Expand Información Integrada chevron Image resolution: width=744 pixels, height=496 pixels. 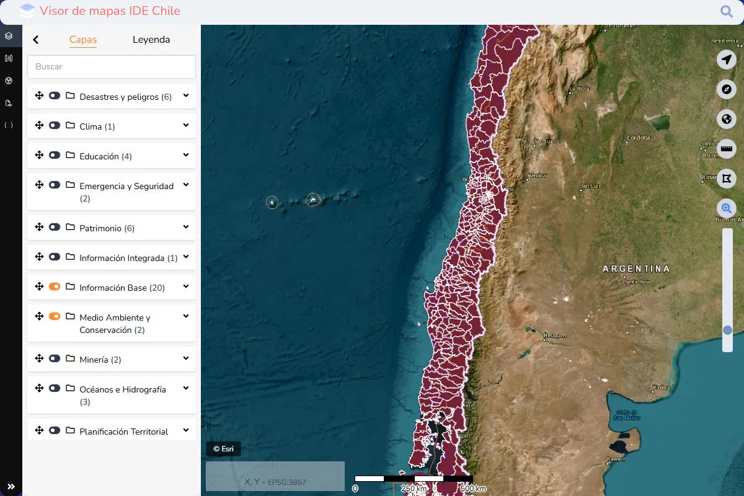tap(186, 257)
